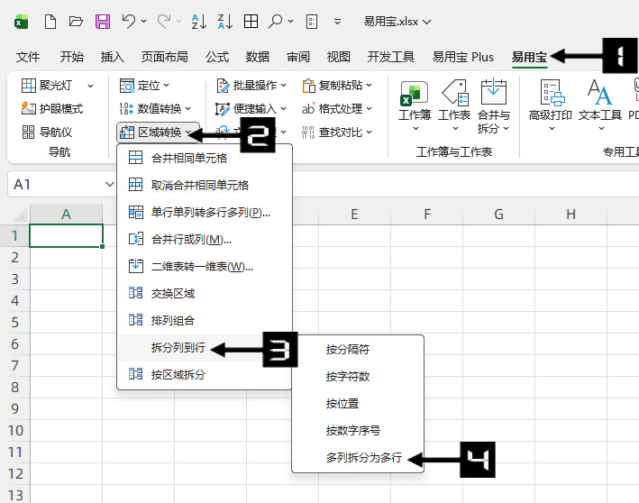Open the 批量操作 batch operations dropdown

(252, 86)
